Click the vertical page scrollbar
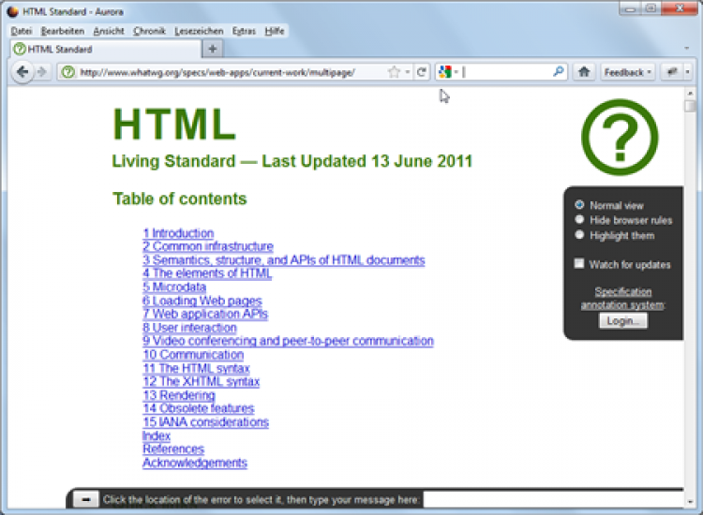Viewport: 703px width, 515px height. pos(690,281)
